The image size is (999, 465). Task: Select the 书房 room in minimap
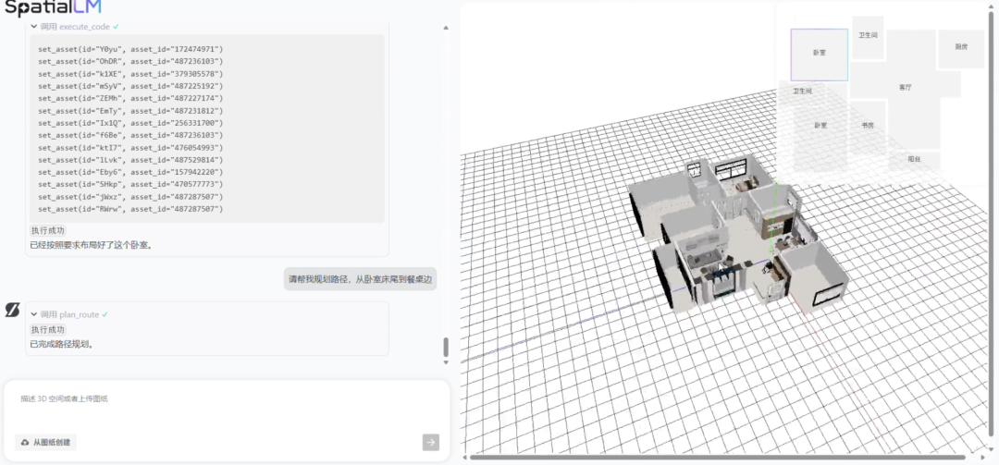coord(868,125)
